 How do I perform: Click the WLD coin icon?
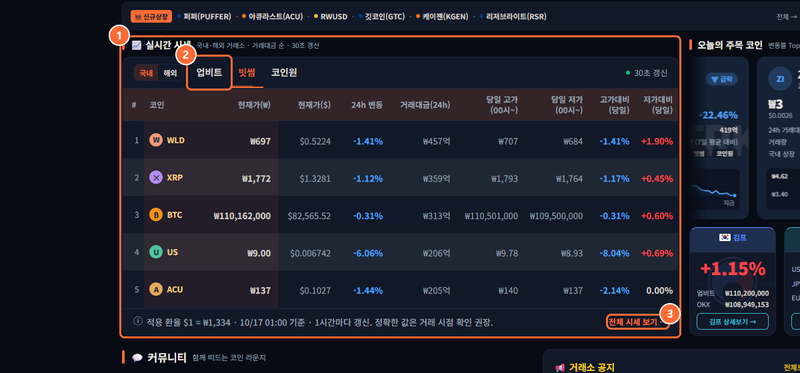[x=156, y=140]
